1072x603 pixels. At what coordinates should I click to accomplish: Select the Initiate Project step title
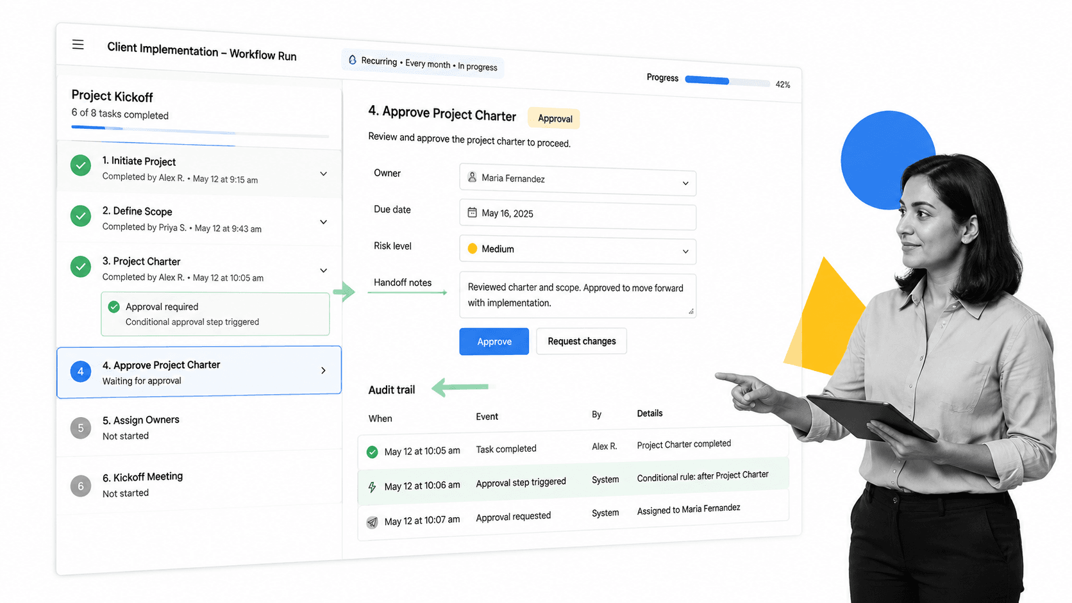click(139, 161)
